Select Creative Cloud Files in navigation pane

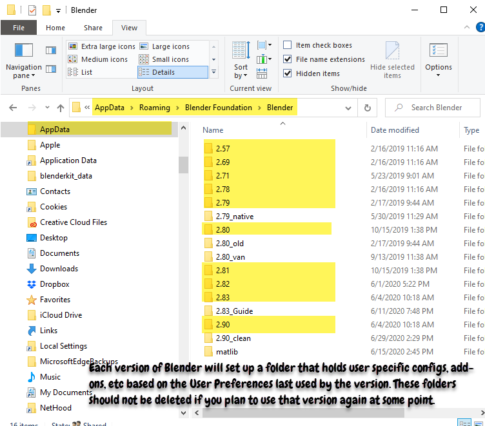[x=74, y=222]
